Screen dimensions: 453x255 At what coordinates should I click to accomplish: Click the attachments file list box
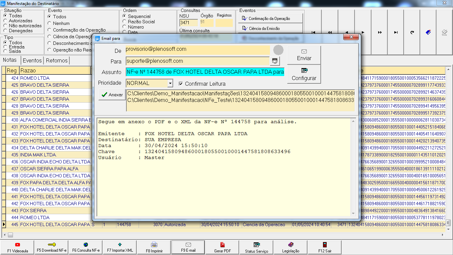pos(240,100)
